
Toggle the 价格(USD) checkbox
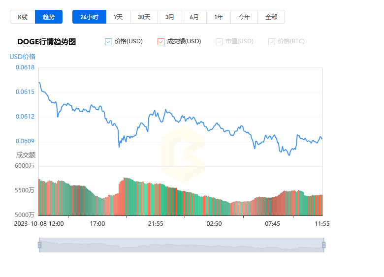point(109,42)
